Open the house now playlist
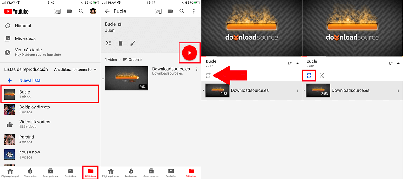The height and width of the screenshot is (179, 403). (50, 154)
